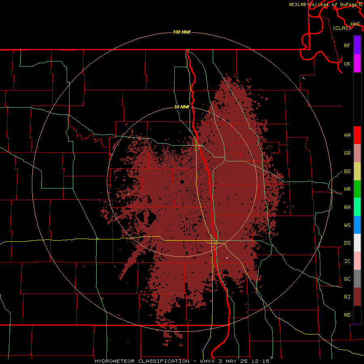Click the RA legend label
Screen dimensions: 364x364
[x=347, y=207]
